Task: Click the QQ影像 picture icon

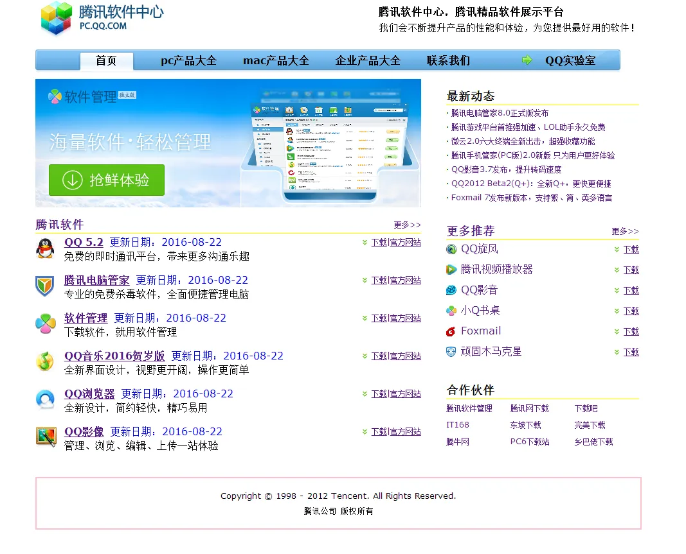Action: point(46,437)
